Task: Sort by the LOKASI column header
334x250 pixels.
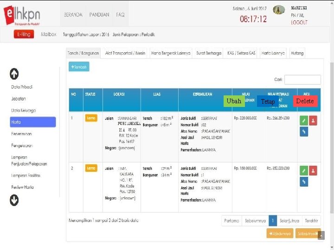Action: 122,100
